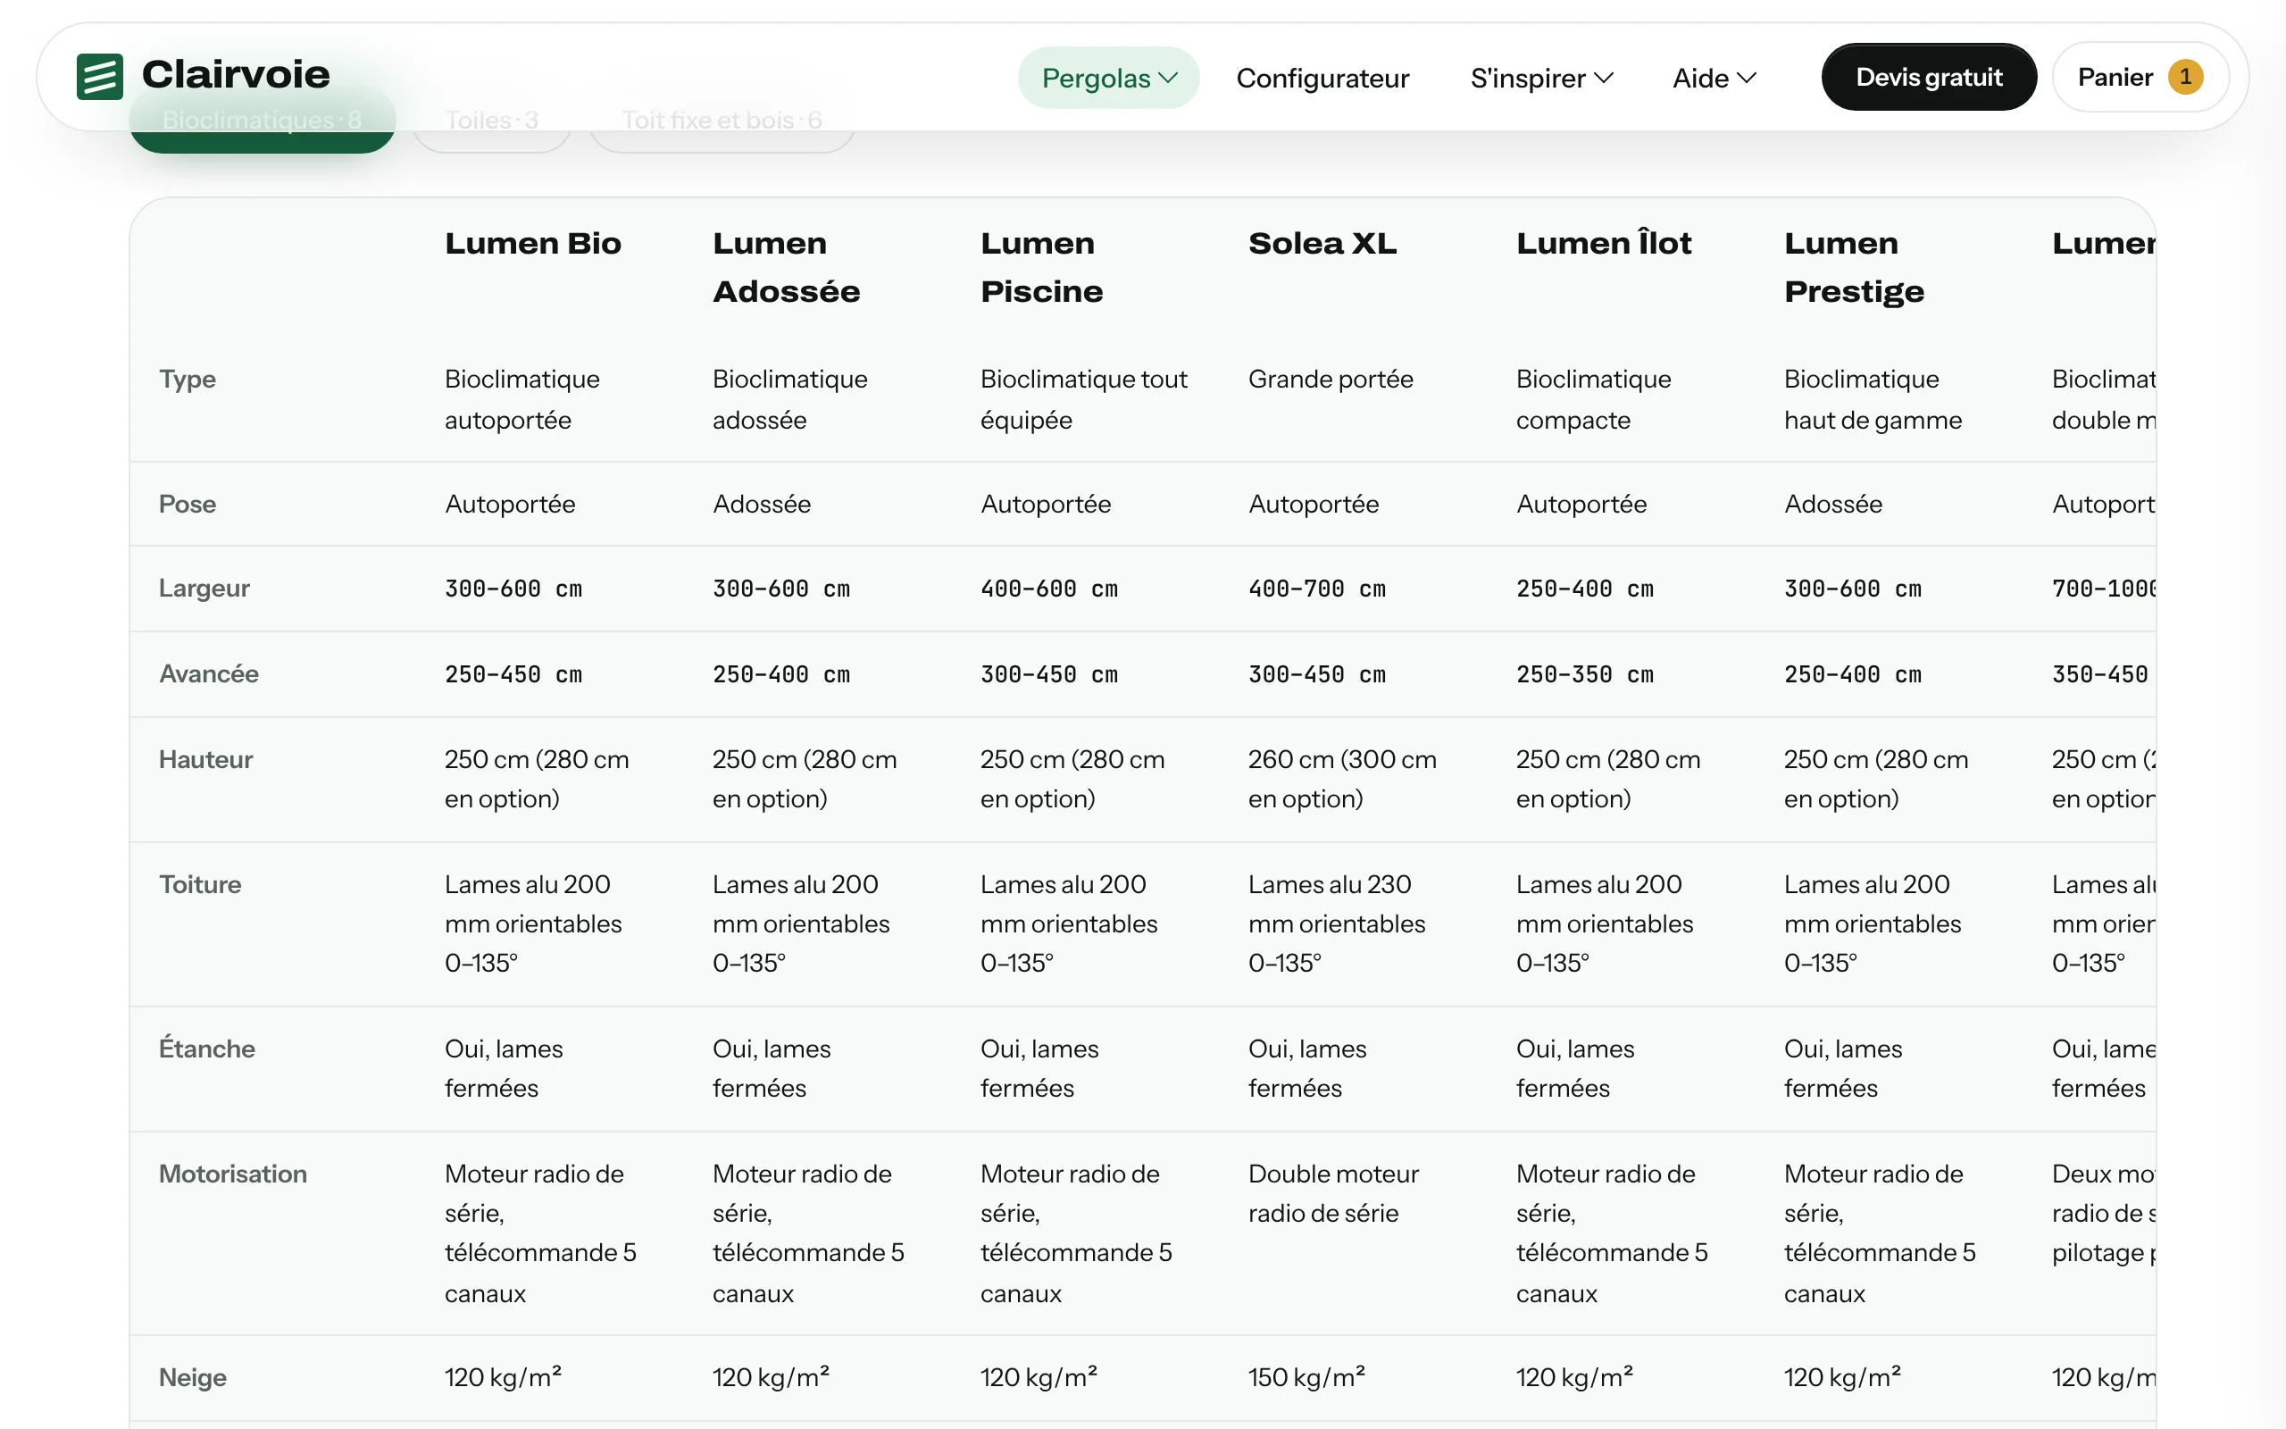Switch to the Toiles · 3 tab
The height and width of the screenshot is (1429, 2286).
491,121
